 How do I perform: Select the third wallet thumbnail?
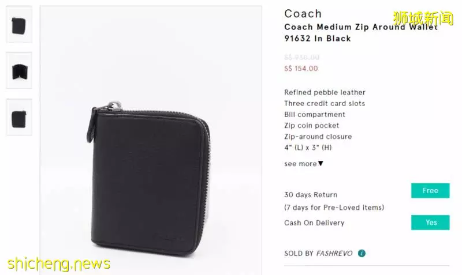19,118
